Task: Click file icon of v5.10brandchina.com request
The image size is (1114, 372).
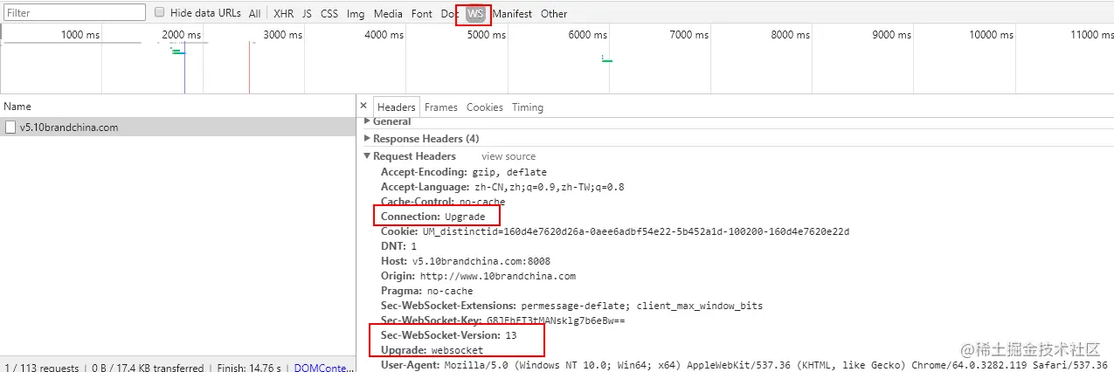Action: click(10, 127)
